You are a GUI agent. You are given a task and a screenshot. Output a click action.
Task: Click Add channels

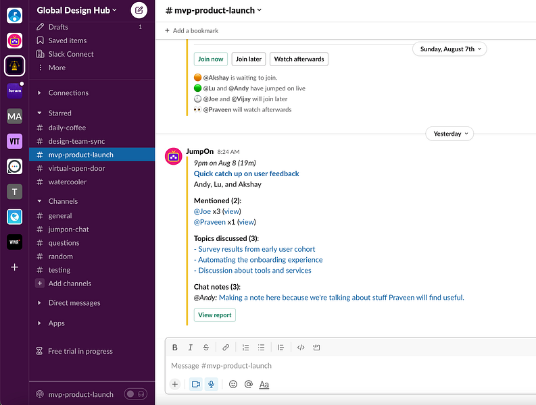pos(92,283)
